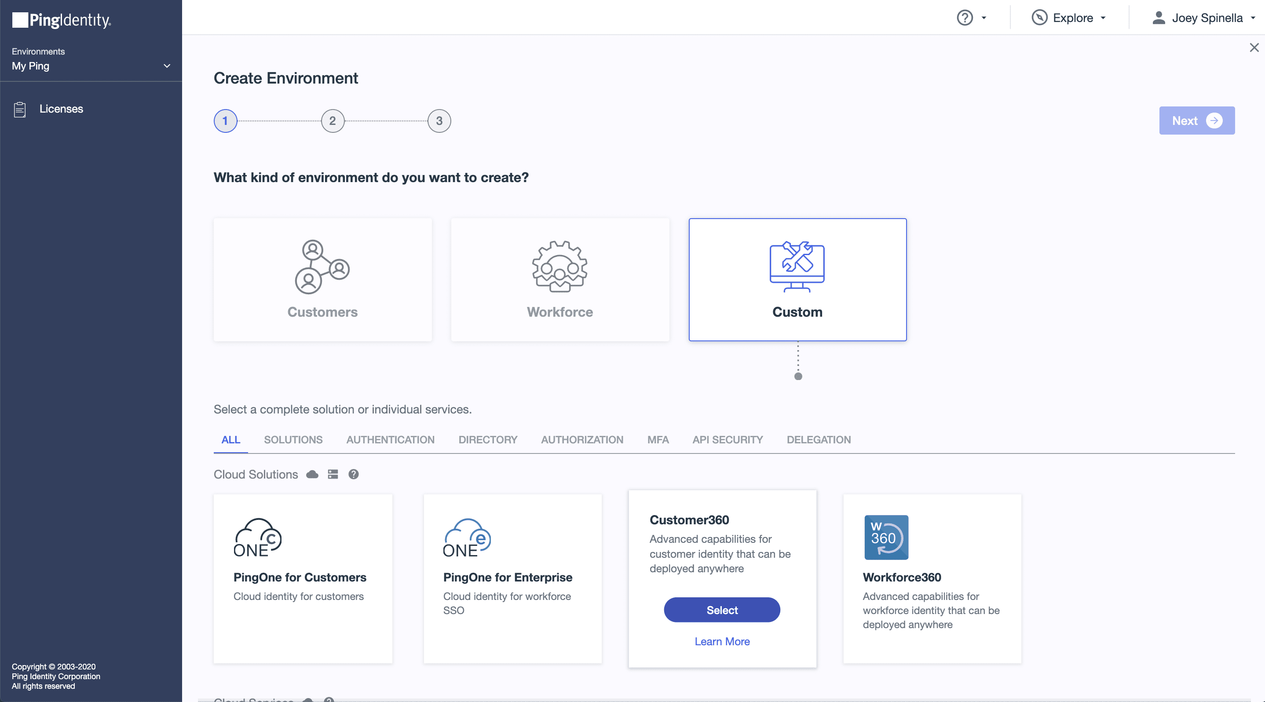1265x702 pixels.
Task: Click Select on the Customer360 card
Action: [x=722, y=610]
